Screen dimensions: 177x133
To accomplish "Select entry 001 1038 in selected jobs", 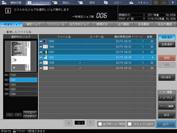I will (x=23, y=75).
